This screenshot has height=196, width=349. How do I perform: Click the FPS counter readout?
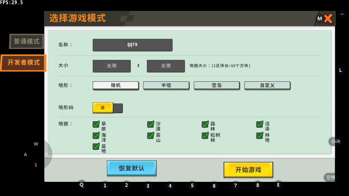click(12, 3)
